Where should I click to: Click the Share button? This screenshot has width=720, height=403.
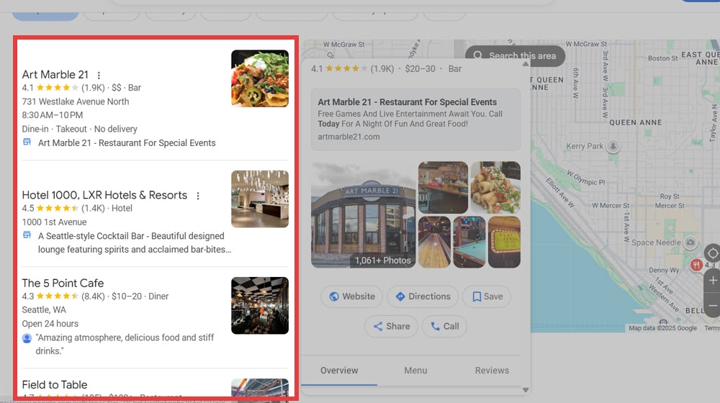(x=391, y=326)
